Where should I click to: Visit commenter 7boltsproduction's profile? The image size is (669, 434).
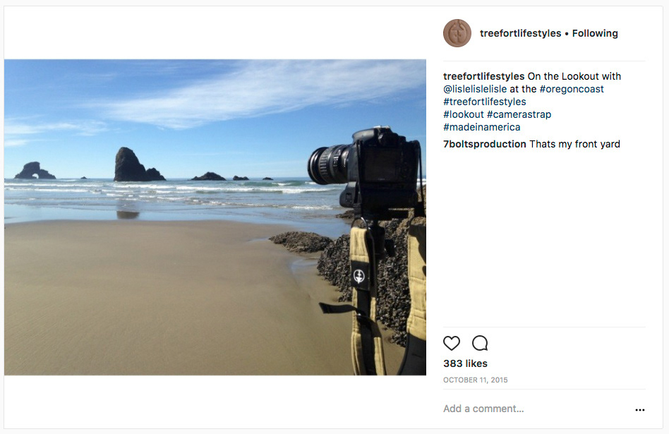pyautogui.click(x=484, y=144)
